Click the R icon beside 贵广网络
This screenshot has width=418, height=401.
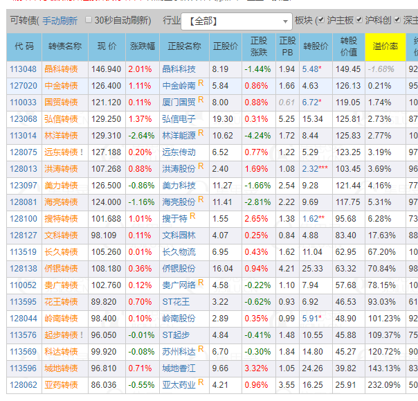point(201,283)
